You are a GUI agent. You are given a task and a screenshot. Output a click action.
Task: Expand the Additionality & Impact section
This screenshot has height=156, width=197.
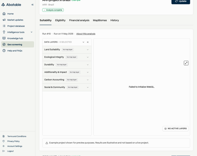point(67,72)
